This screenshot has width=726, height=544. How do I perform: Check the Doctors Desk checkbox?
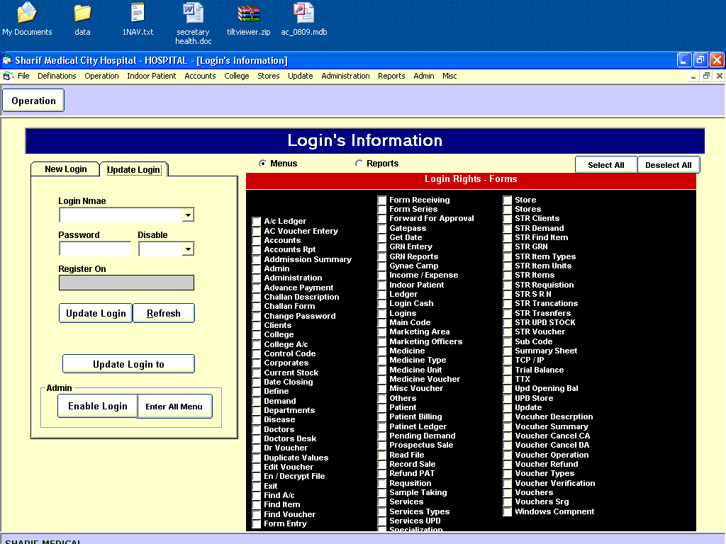[x=256, y=438]
